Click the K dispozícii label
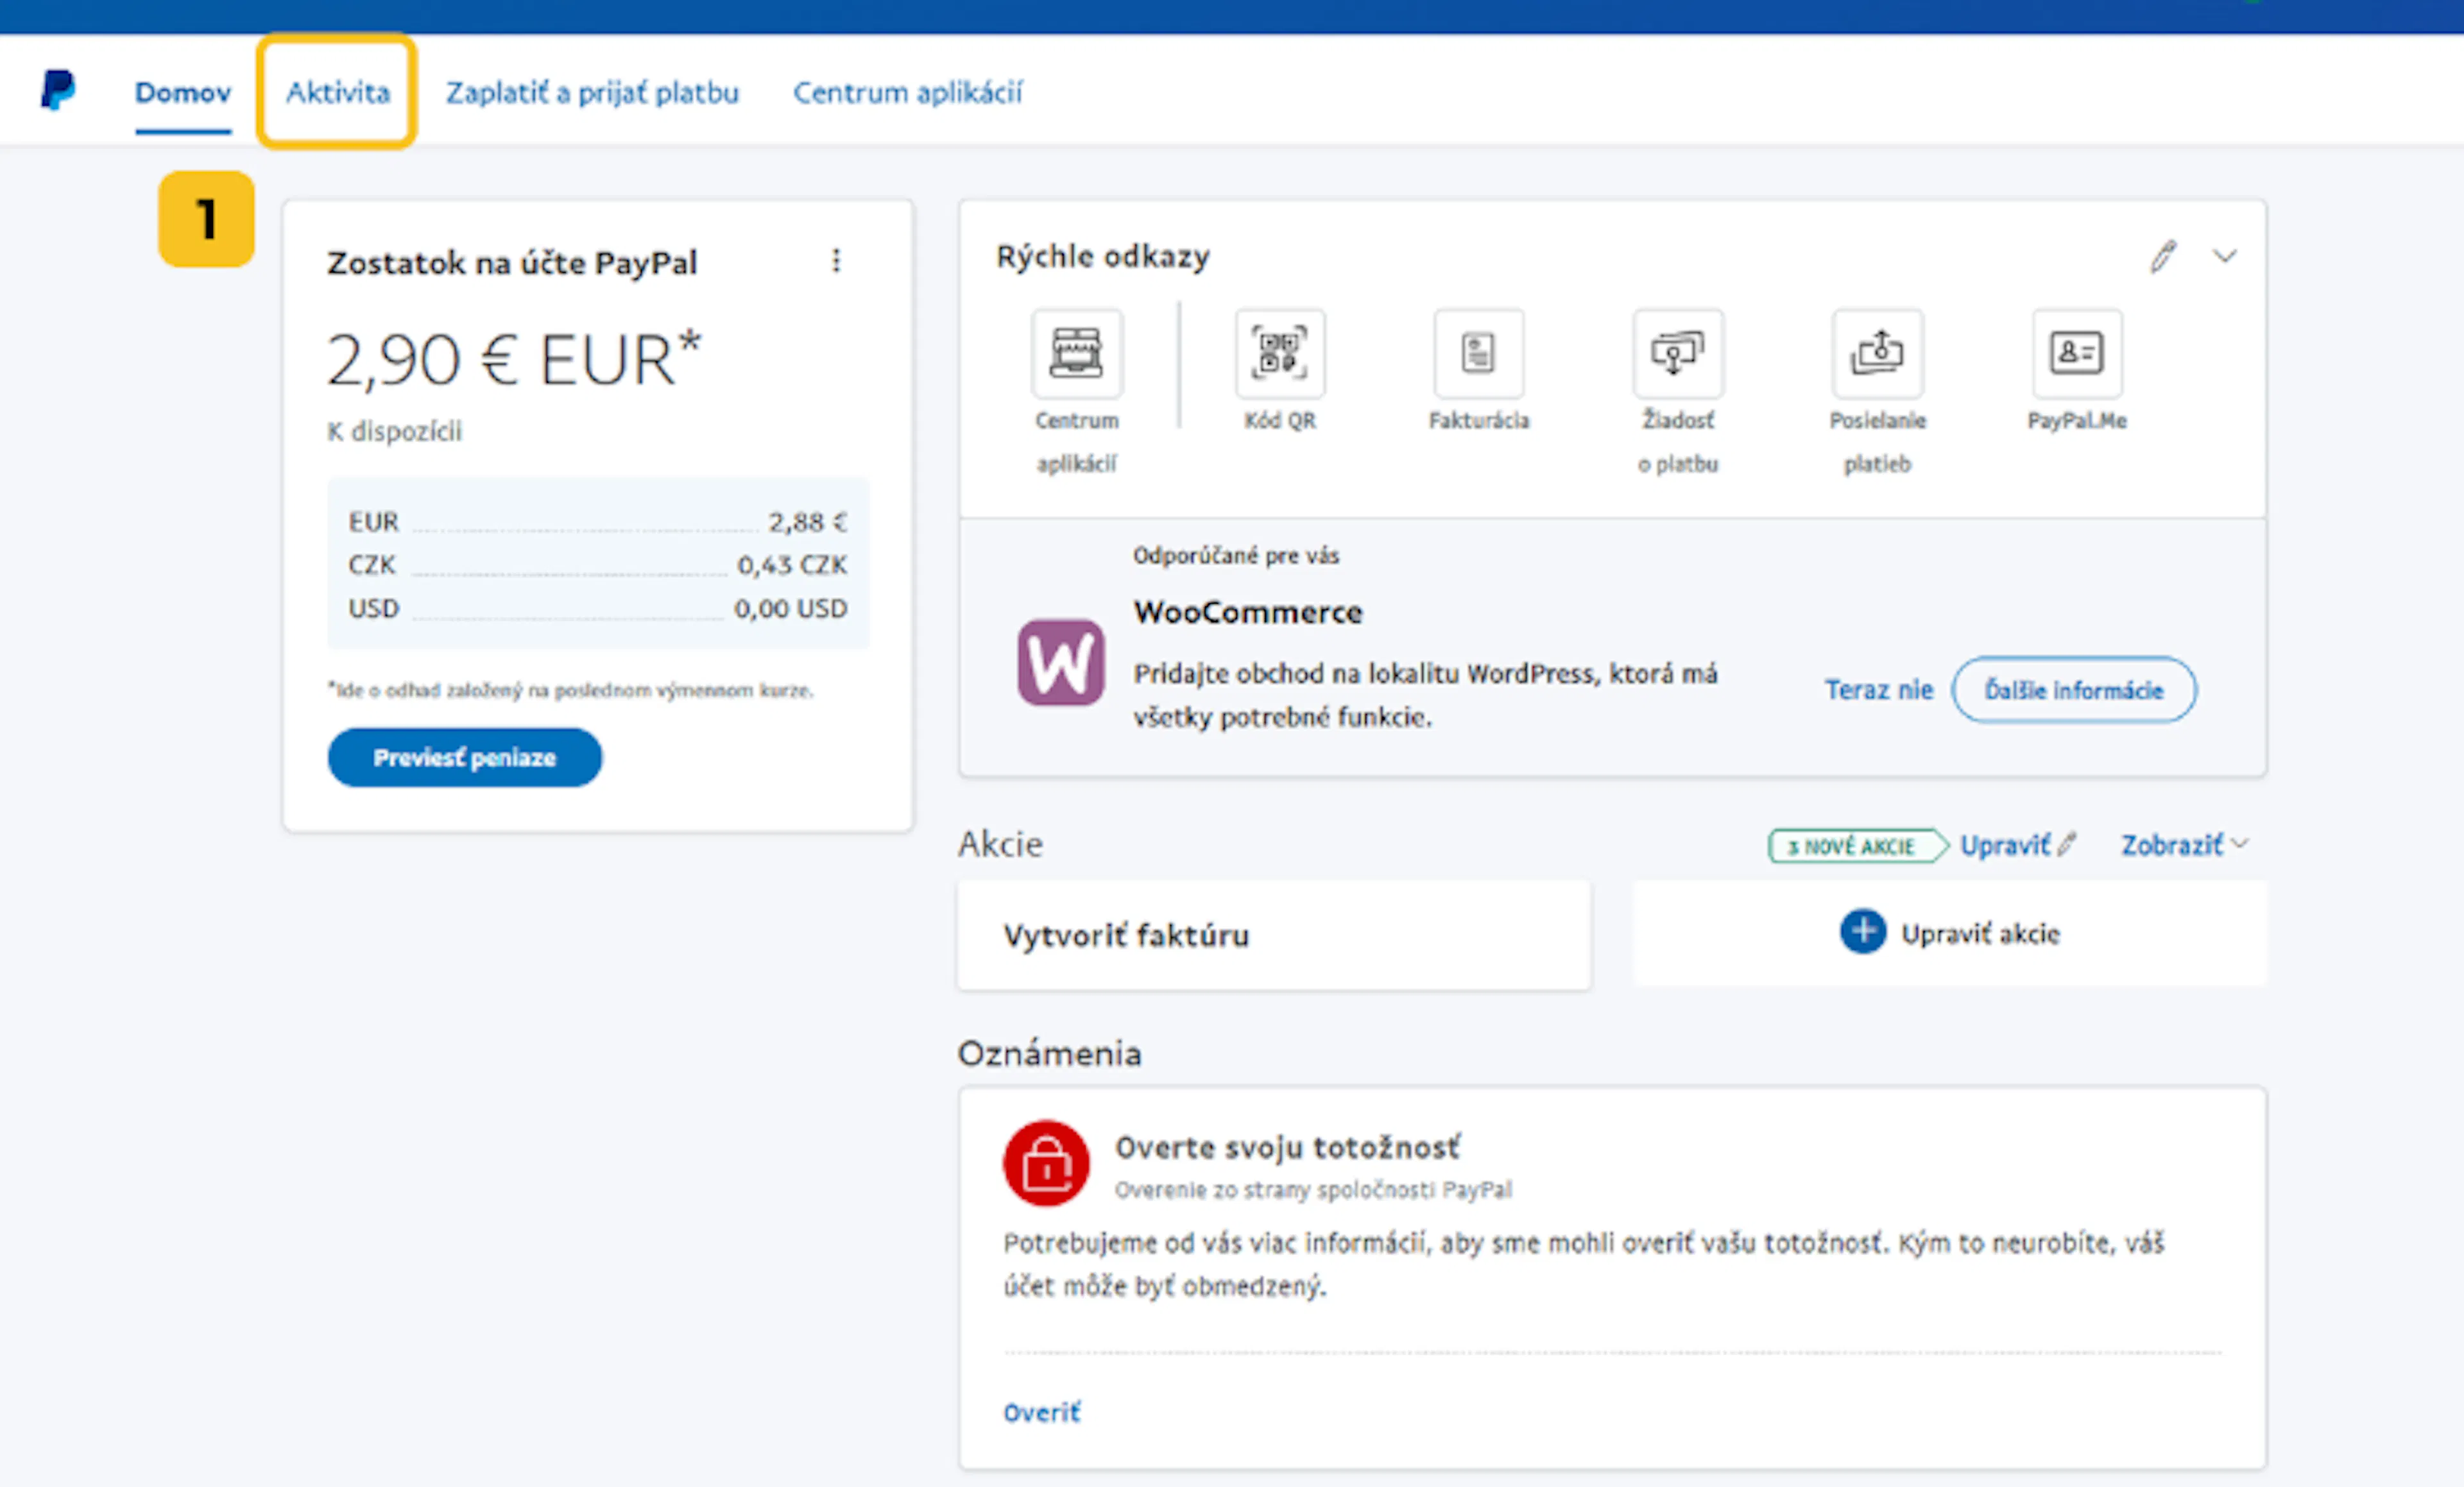 tap(394, 431)
